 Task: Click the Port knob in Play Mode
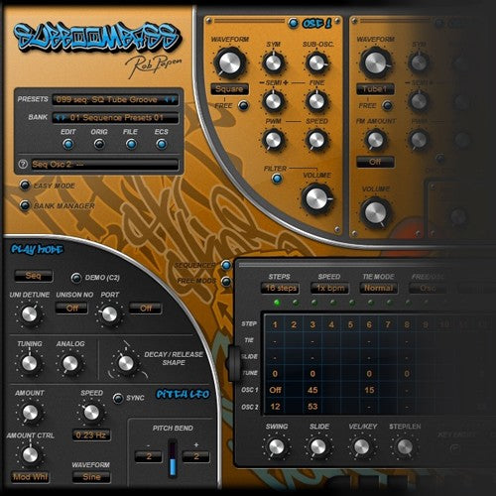[109, 314]
